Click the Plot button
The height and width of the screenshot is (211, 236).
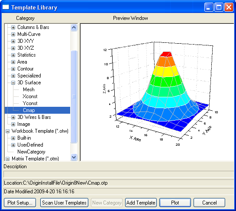[x=175, y=203]
